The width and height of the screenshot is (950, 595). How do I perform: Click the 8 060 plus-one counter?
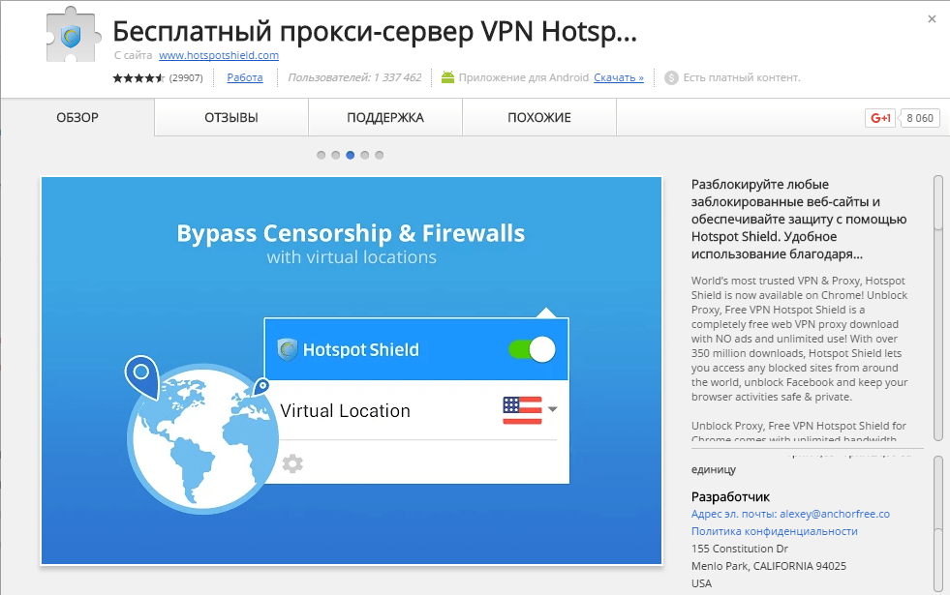[x=920, y=118]
